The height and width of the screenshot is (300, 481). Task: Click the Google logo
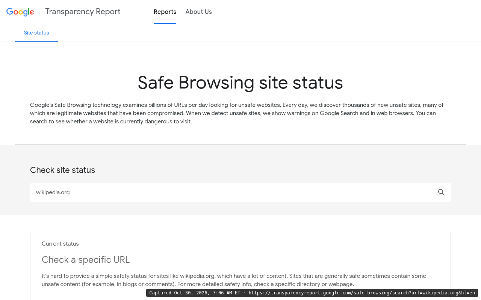tap(20, 12)
